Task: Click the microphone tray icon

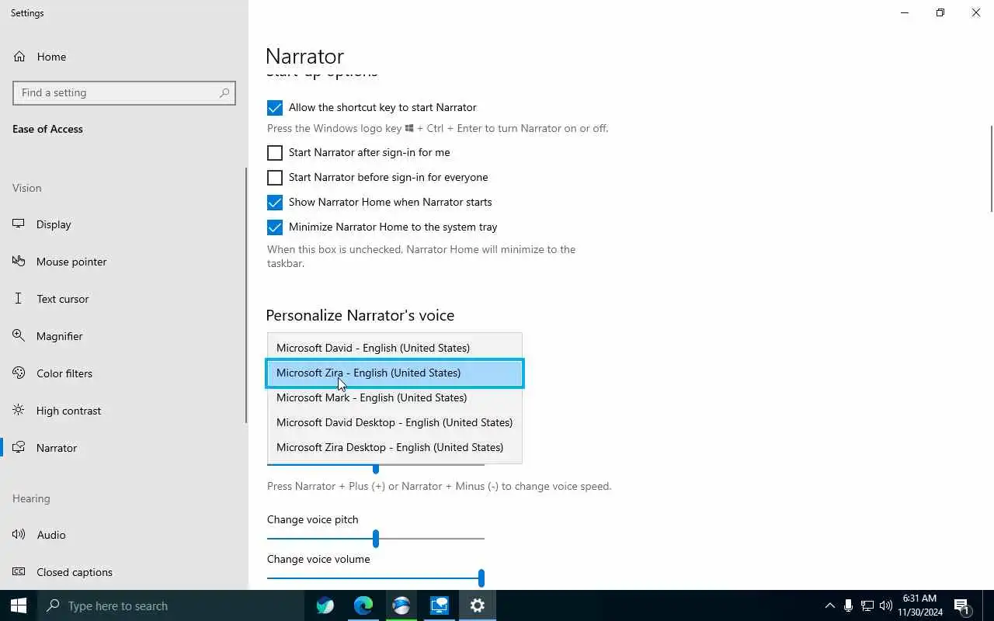Action: (x=848, y=605)
